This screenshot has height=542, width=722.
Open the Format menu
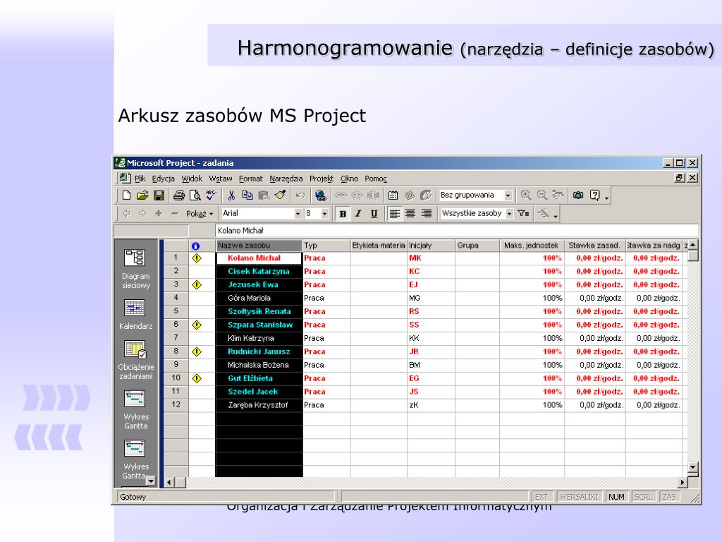pyautogui.click(x=250, y=179)
